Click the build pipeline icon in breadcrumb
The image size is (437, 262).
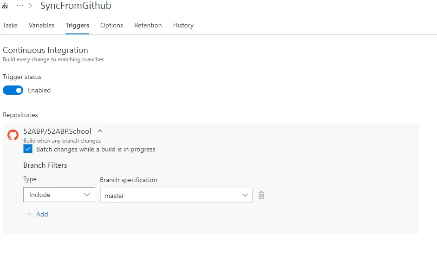coord(5,5)
